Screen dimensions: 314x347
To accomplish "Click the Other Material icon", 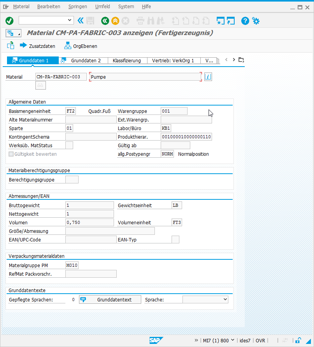I will [11, 45].
